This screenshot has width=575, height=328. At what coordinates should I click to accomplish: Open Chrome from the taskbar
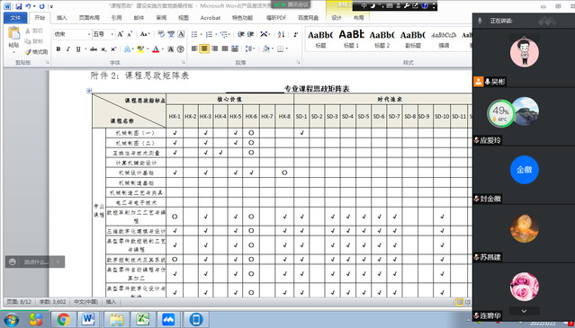coord(63,320)
